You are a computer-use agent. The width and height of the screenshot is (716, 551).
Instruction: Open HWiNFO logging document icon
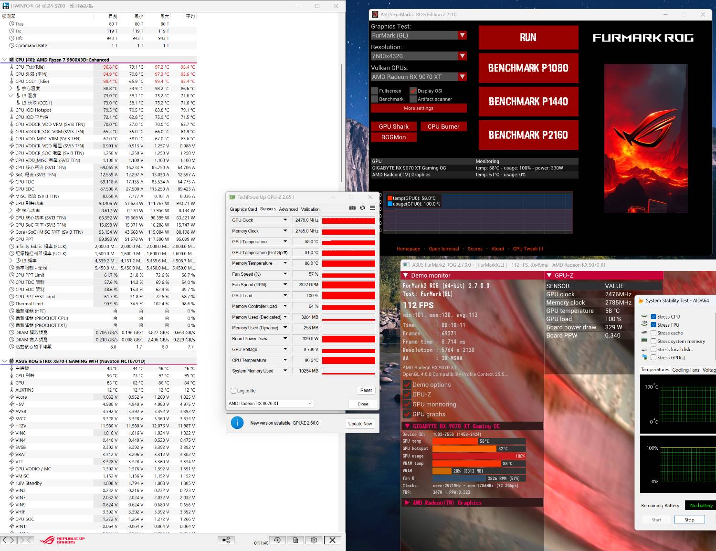[295, 540]
